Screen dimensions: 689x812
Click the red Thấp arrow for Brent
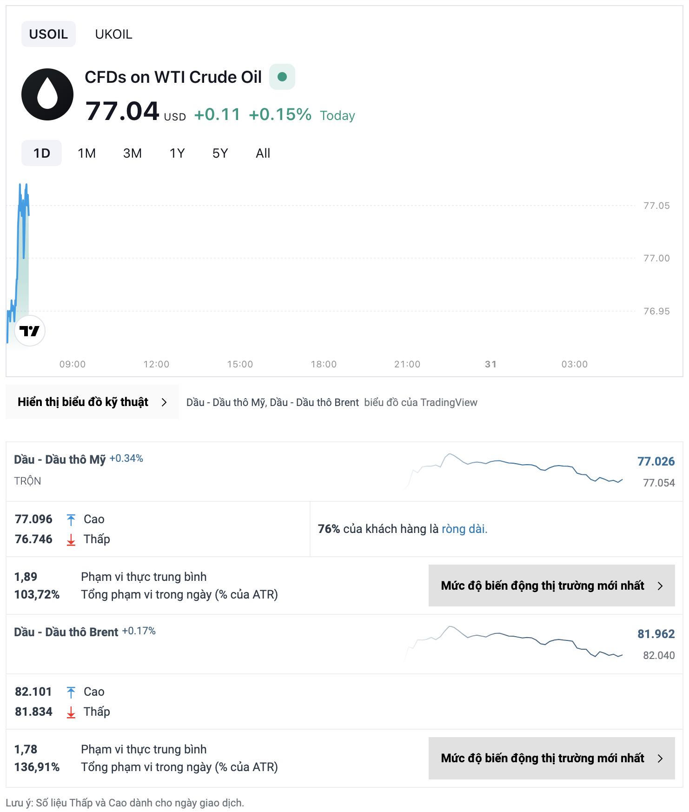pyautogui.click(x=71, y=712)
